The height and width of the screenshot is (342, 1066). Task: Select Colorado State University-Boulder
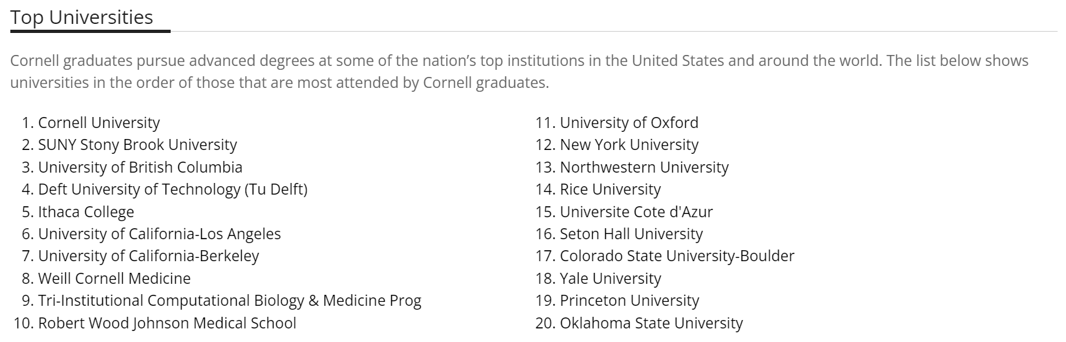click(x=677, y=256)
